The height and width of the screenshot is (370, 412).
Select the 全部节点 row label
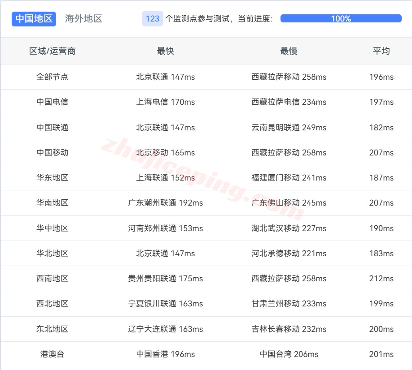tap(53, 77)
